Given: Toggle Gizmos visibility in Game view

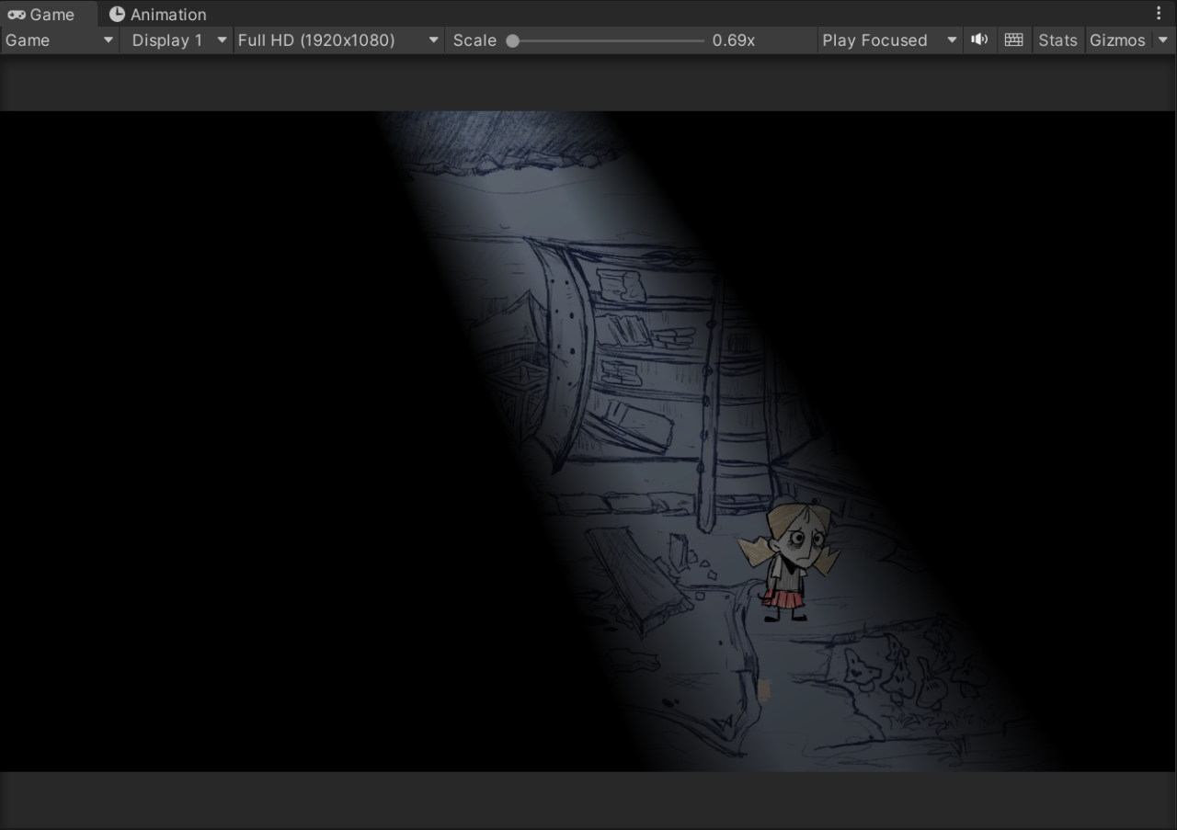Looking at the screenshot, I should pos(1117,40).
